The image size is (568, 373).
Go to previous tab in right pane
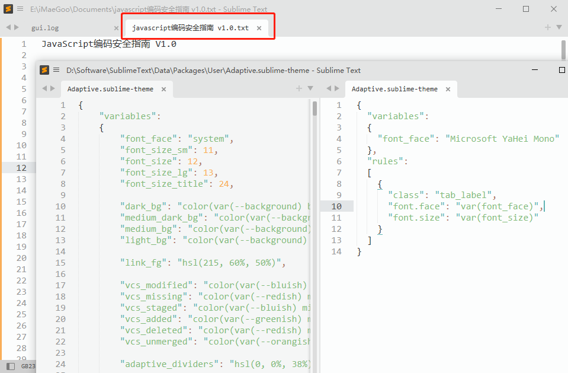pos(329,88)
